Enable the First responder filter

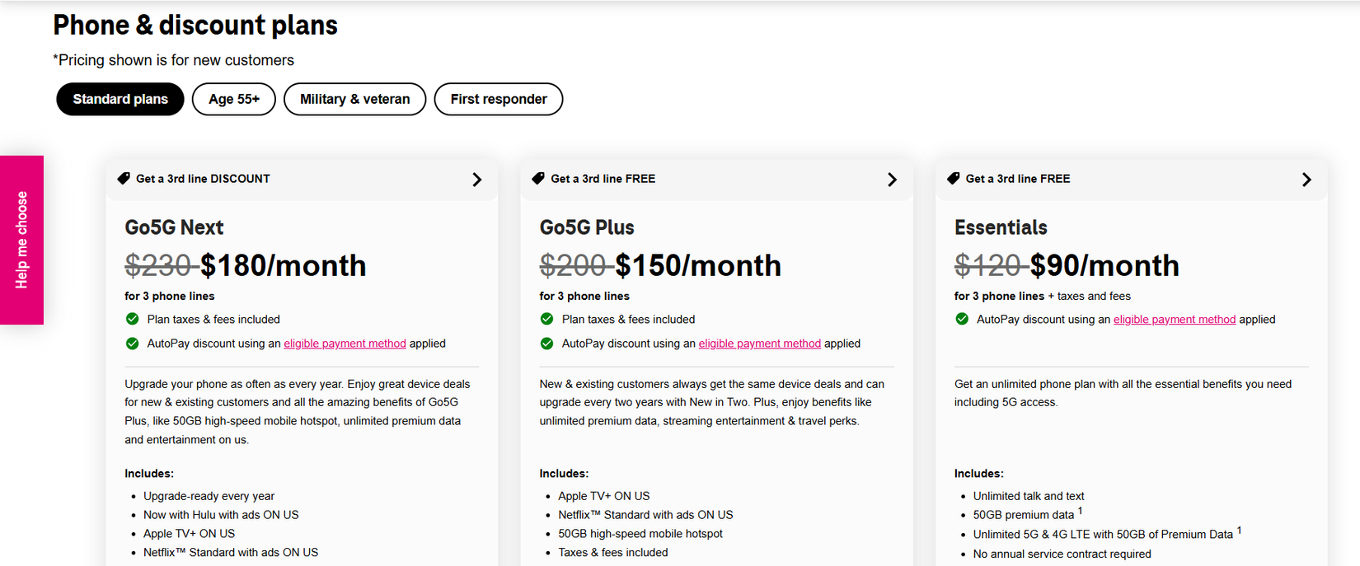[498, 99]
